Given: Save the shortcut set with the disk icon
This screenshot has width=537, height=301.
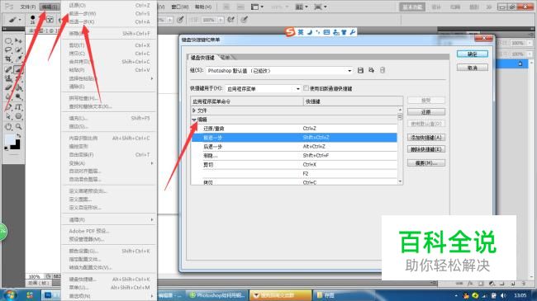Looking at the screenshot, I should 360,70.
